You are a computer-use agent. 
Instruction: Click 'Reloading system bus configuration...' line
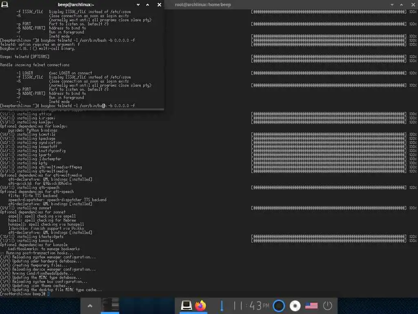[x=44, y=281]
